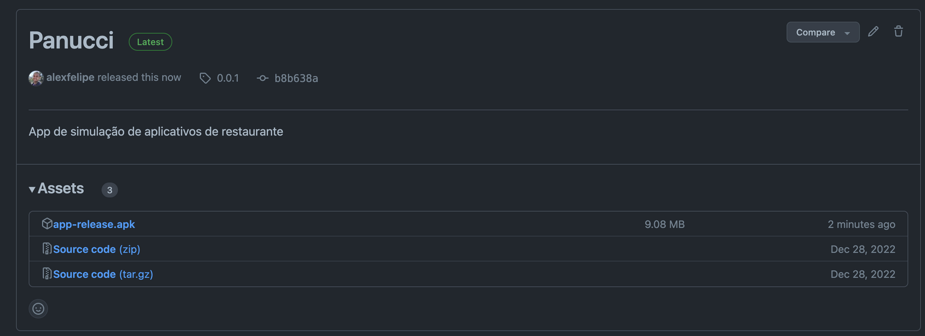The image size is (925, 336).
Task: Open alexfelipe's avatar picture
Action: coord(36,78)
